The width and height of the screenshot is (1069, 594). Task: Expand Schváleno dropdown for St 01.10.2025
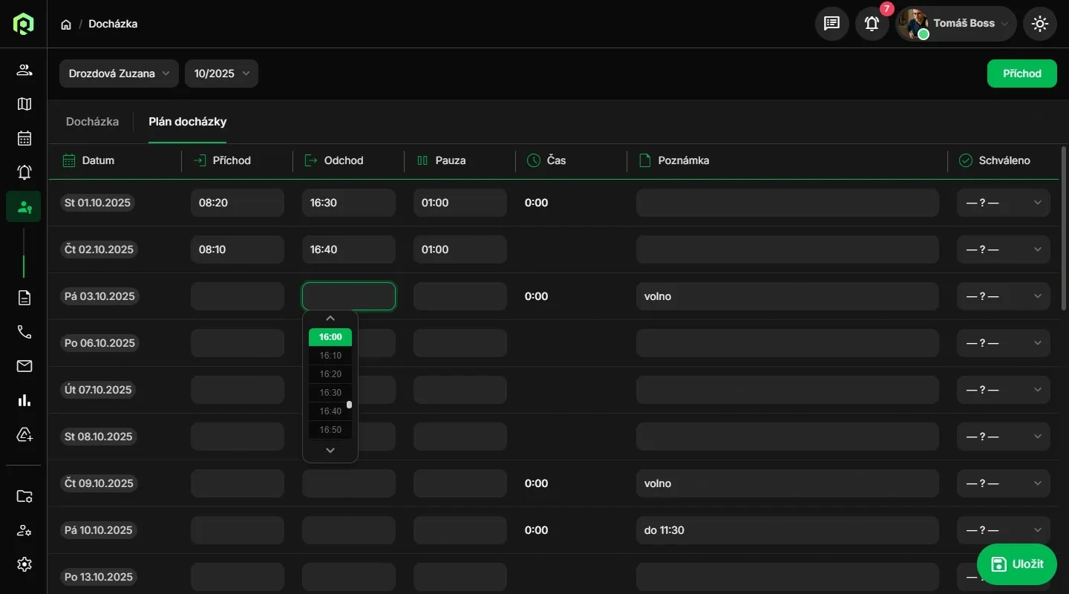click(1003, 203)
